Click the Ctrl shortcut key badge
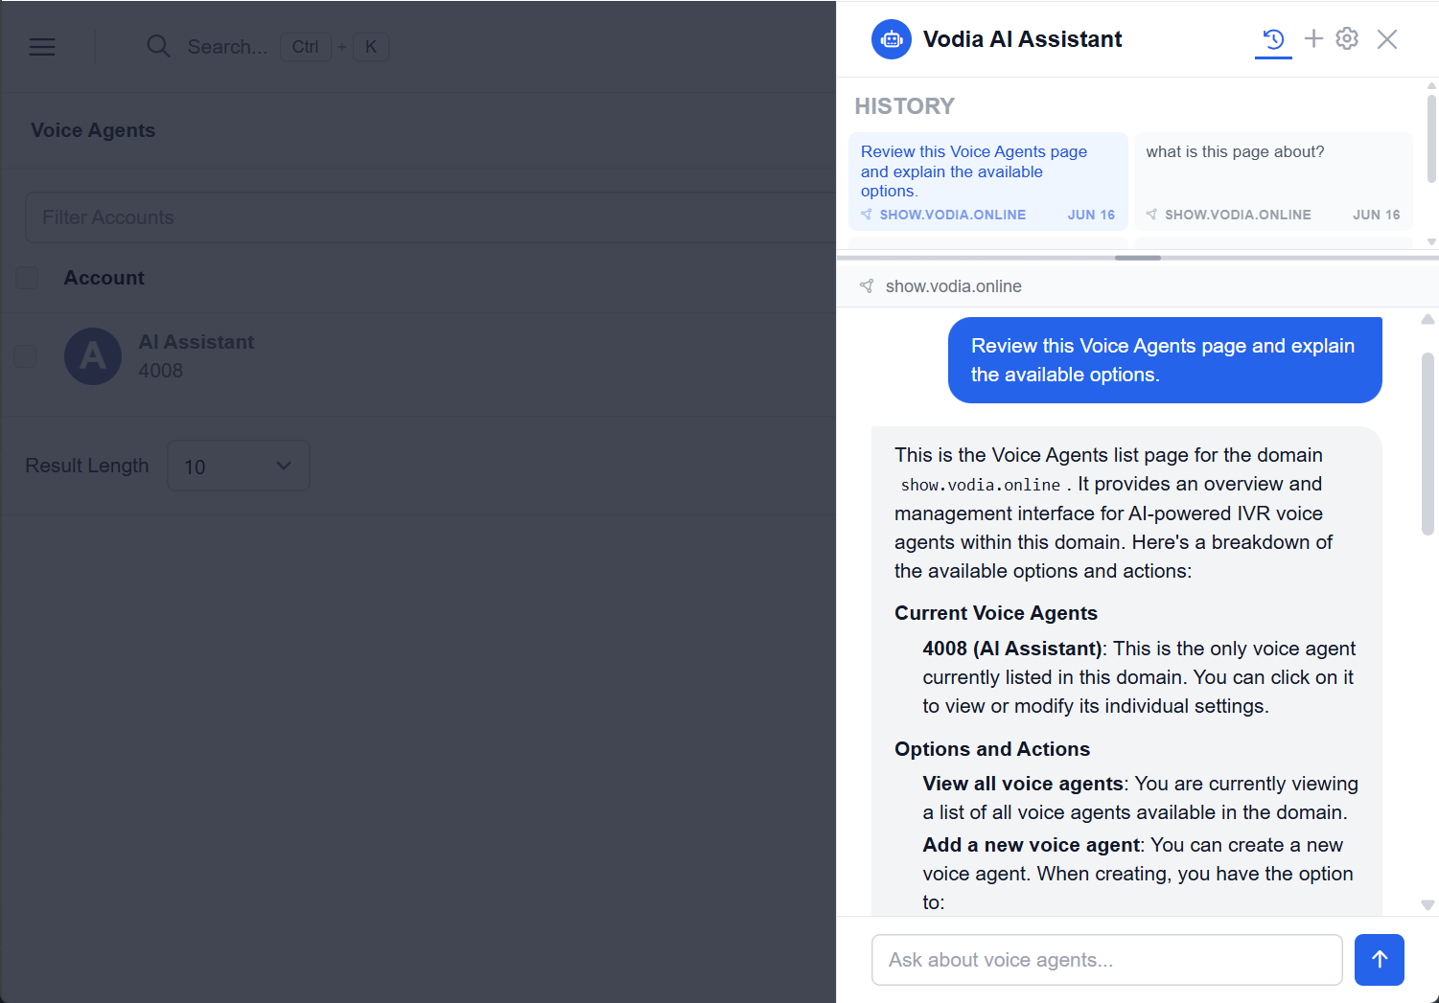This screenshot has height=1003, width=1439. (x=305, y=47)
